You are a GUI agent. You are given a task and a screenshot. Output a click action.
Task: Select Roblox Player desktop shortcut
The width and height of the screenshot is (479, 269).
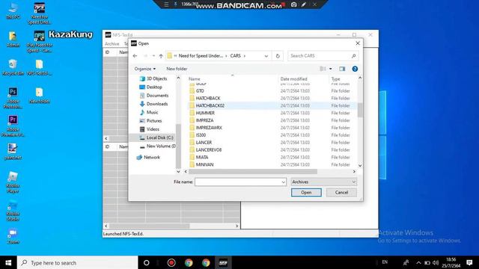coord(13,182)
